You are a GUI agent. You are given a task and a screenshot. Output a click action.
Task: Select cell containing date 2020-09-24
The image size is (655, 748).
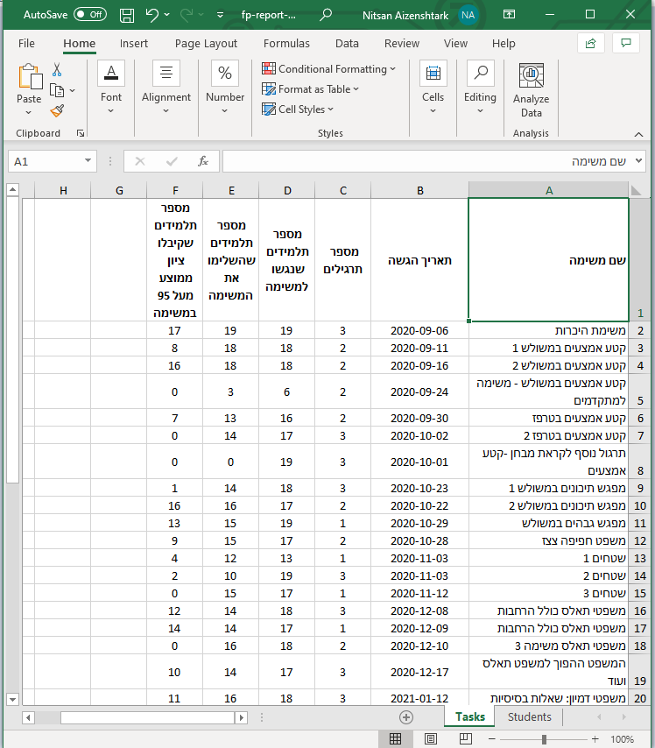pyautogui.click(x=419, y=392)
